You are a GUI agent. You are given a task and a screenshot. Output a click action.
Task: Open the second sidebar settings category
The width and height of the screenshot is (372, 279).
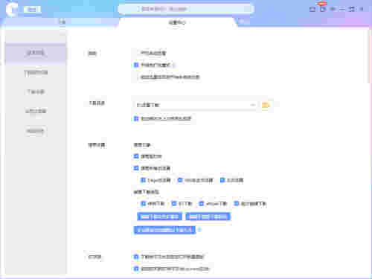(x=36, y=73)
